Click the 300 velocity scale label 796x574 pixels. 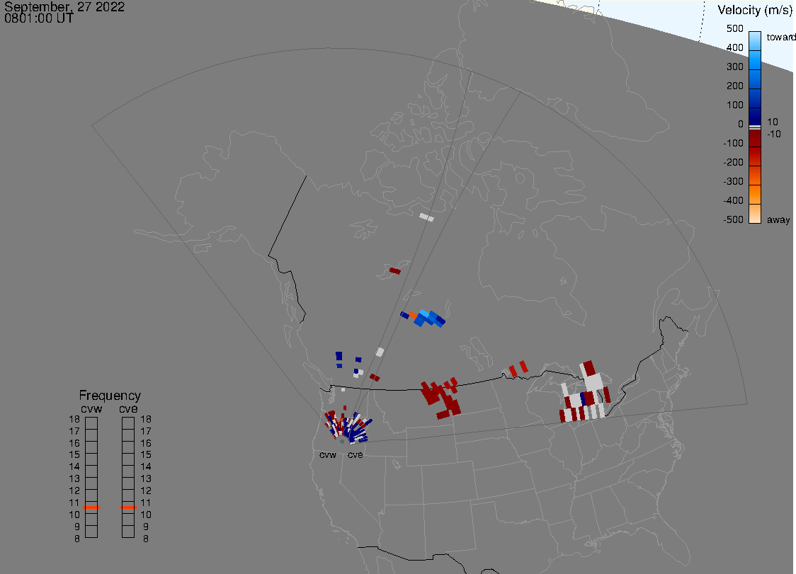tap(734, 67)
